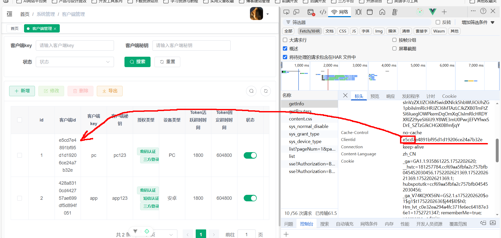Click the green 搜索 search button
The image size is (501, 238).
tap(137, 62)
